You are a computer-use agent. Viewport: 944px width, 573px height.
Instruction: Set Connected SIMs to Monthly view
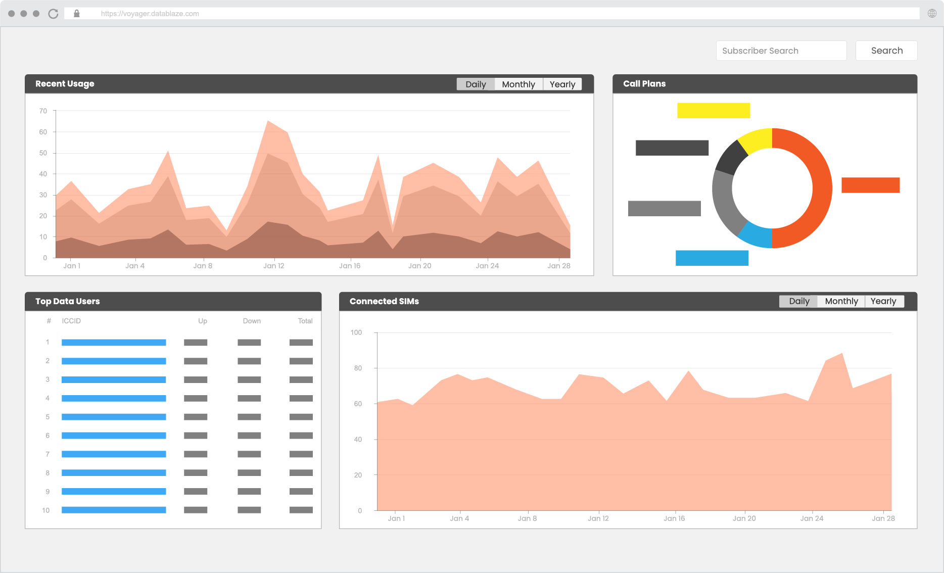840,301
